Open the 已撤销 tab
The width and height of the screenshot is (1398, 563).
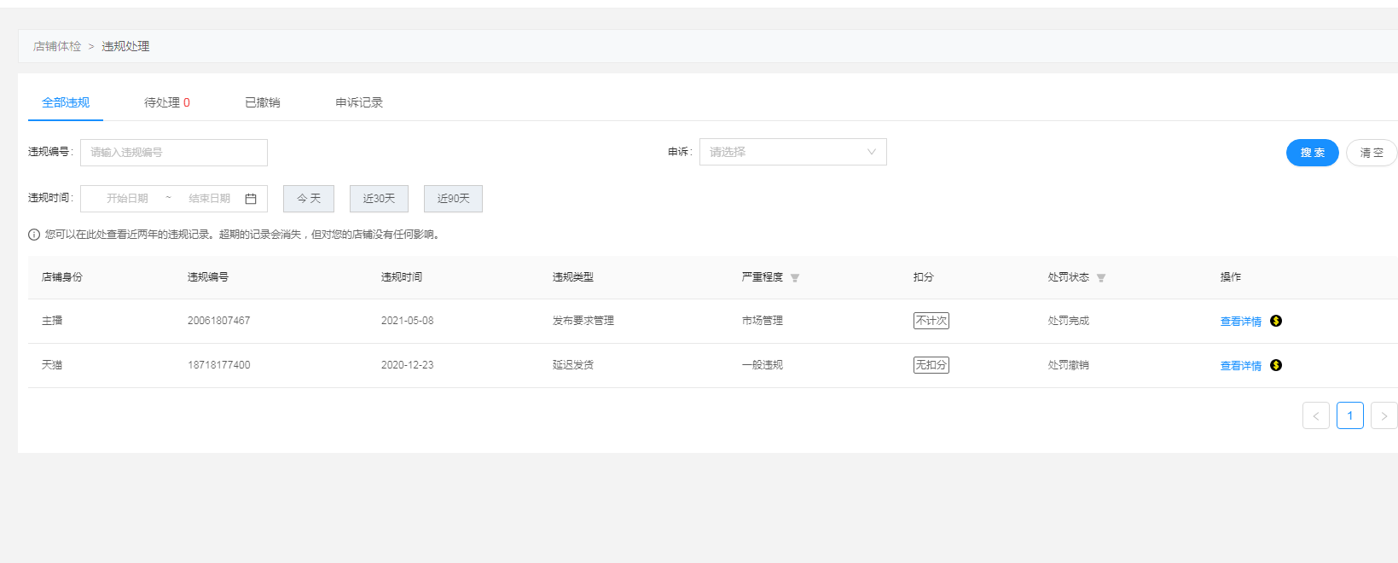262,102
